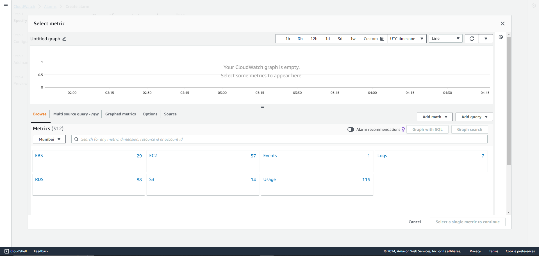Select the 1h time range

point(288,39)
